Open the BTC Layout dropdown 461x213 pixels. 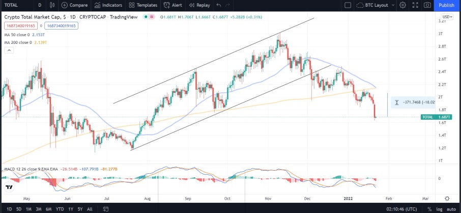(x=376, y=5)
